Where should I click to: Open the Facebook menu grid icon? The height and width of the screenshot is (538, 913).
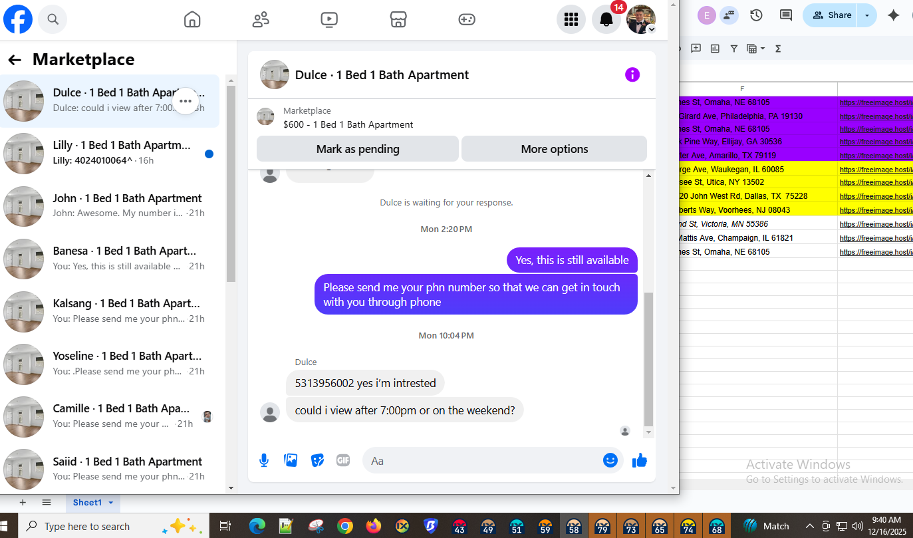point(571,19)
